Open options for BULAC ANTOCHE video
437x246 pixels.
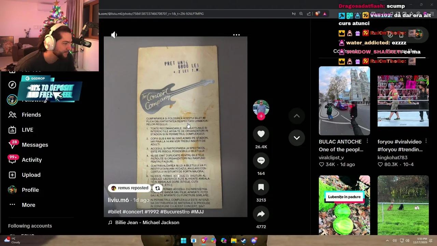367,141
